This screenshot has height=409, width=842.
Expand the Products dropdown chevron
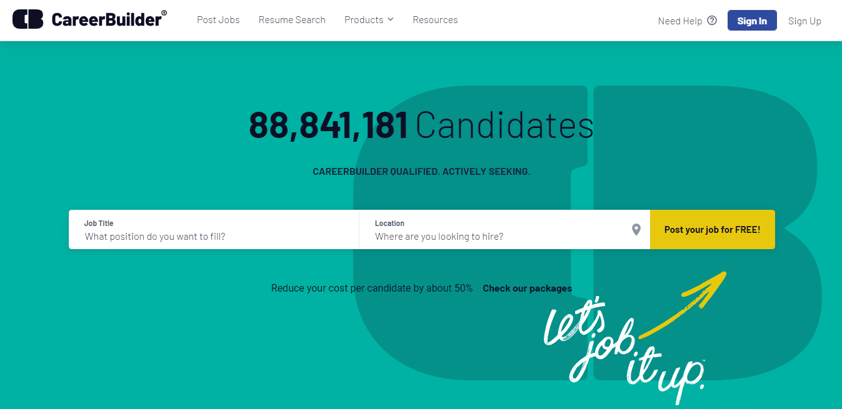click(x=391, y=19)
